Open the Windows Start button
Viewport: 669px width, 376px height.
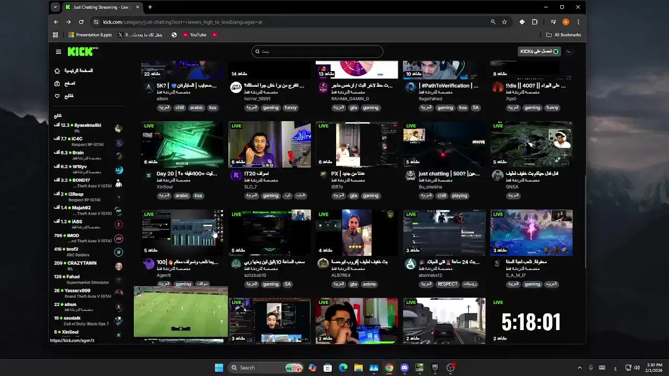tap(219, 368)
